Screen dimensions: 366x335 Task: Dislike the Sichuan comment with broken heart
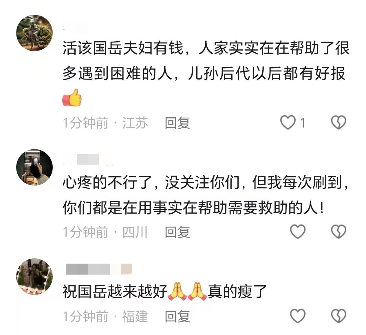pos(338,232)
